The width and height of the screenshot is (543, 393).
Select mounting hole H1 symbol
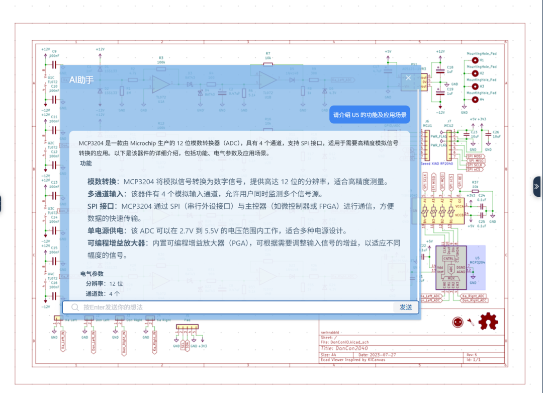click(475, 60)
